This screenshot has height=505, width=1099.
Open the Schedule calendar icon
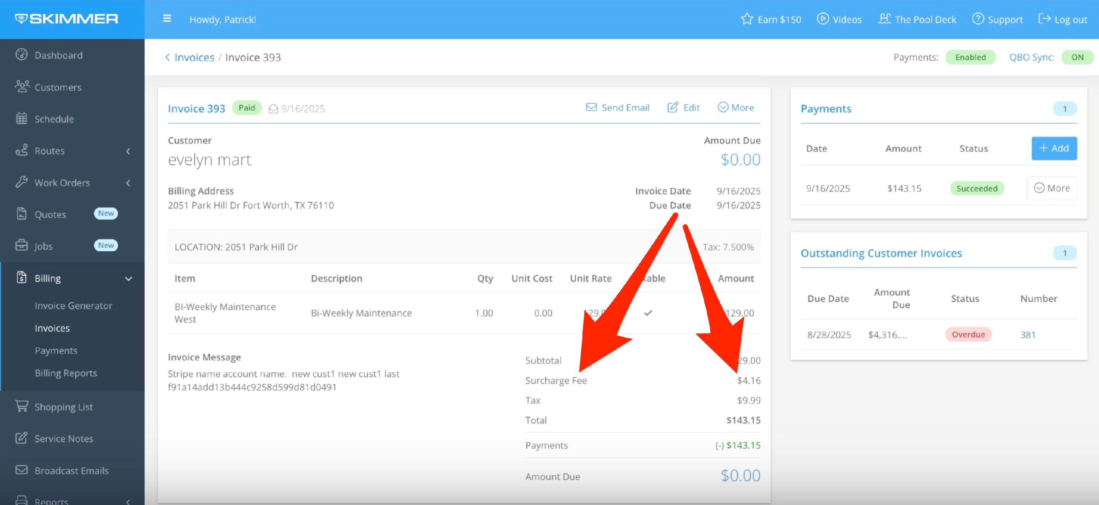[21, 119]
